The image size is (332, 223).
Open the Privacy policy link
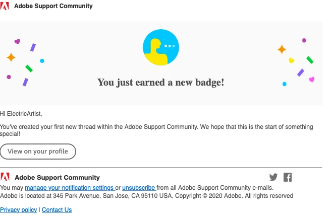19,210
